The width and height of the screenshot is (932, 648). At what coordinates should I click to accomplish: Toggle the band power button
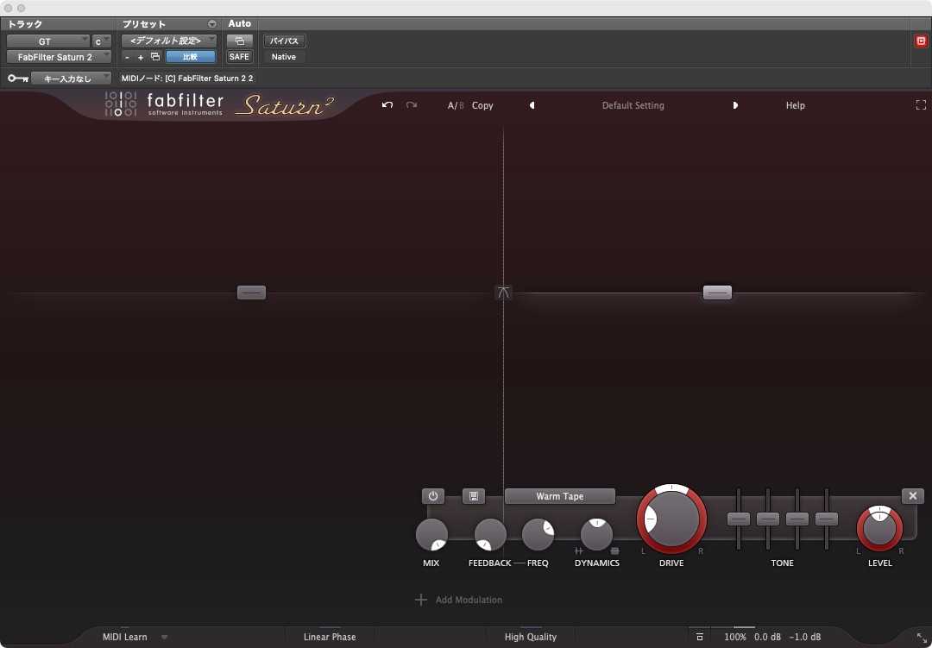[x=432, y=496]
